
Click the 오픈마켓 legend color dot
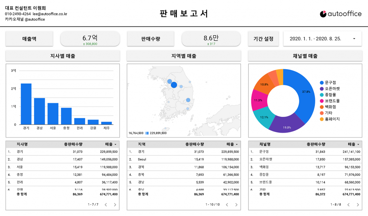(x=322, y=89)
